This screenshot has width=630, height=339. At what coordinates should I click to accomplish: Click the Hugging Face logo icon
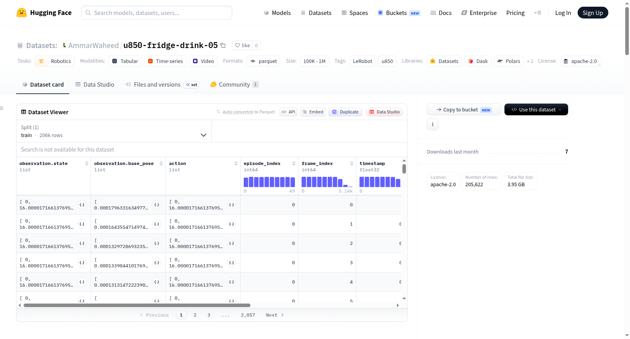22,13
